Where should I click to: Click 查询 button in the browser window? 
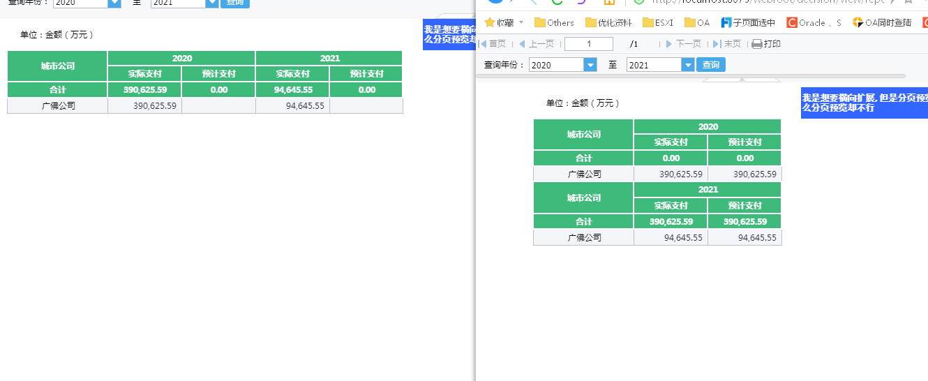[711, 65]
